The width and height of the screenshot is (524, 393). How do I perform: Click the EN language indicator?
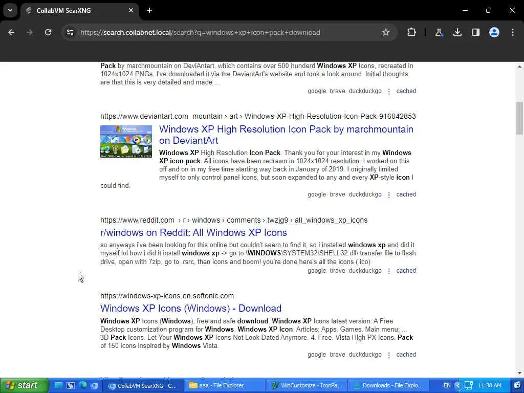447,386
